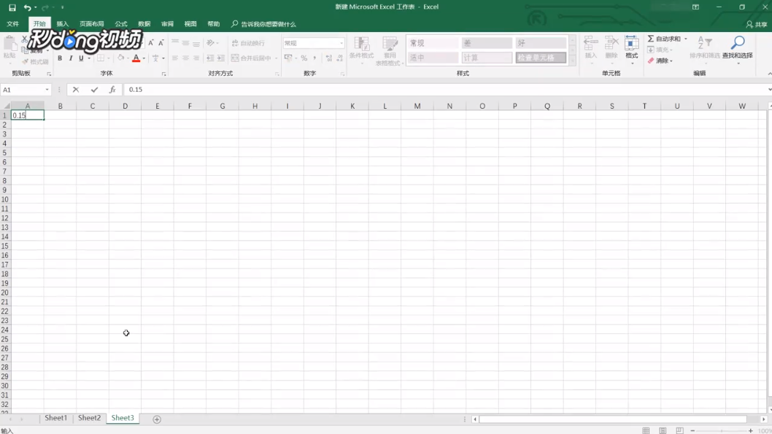Switch to the Data tab
Image resolution: width=772 pixels, height=434 pixels.
[144, 23]
